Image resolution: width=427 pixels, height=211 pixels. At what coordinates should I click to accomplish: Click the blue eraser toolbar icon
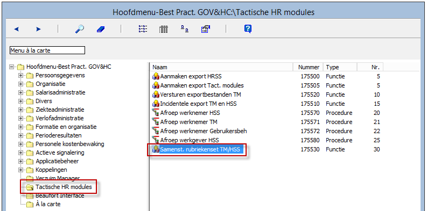pos(101,29)
